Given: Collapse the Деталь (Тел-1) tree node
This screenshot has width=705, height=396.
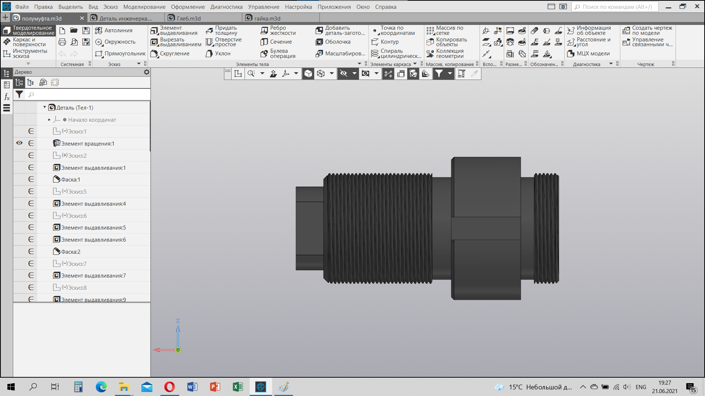Looking at the screenshot, I should click(45, 107).
